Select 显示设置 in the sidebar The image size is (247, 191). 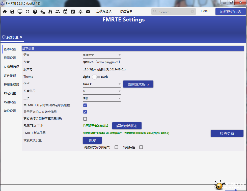click(10, 58)
